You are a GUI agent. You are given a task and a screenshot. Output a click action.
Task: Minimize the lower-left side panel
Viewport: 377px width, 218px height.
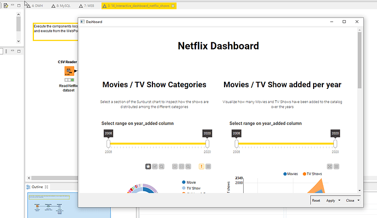[x=13, y=51]
